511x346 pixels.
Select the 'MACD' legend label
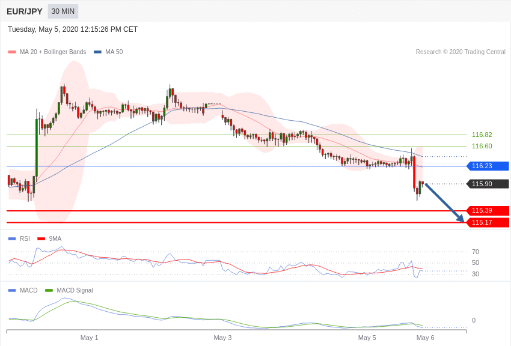(29, 290)
